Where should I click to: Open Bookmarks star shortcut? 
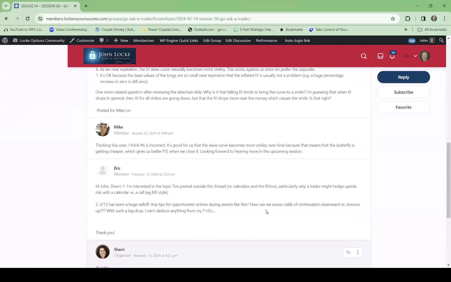(291, 30)
